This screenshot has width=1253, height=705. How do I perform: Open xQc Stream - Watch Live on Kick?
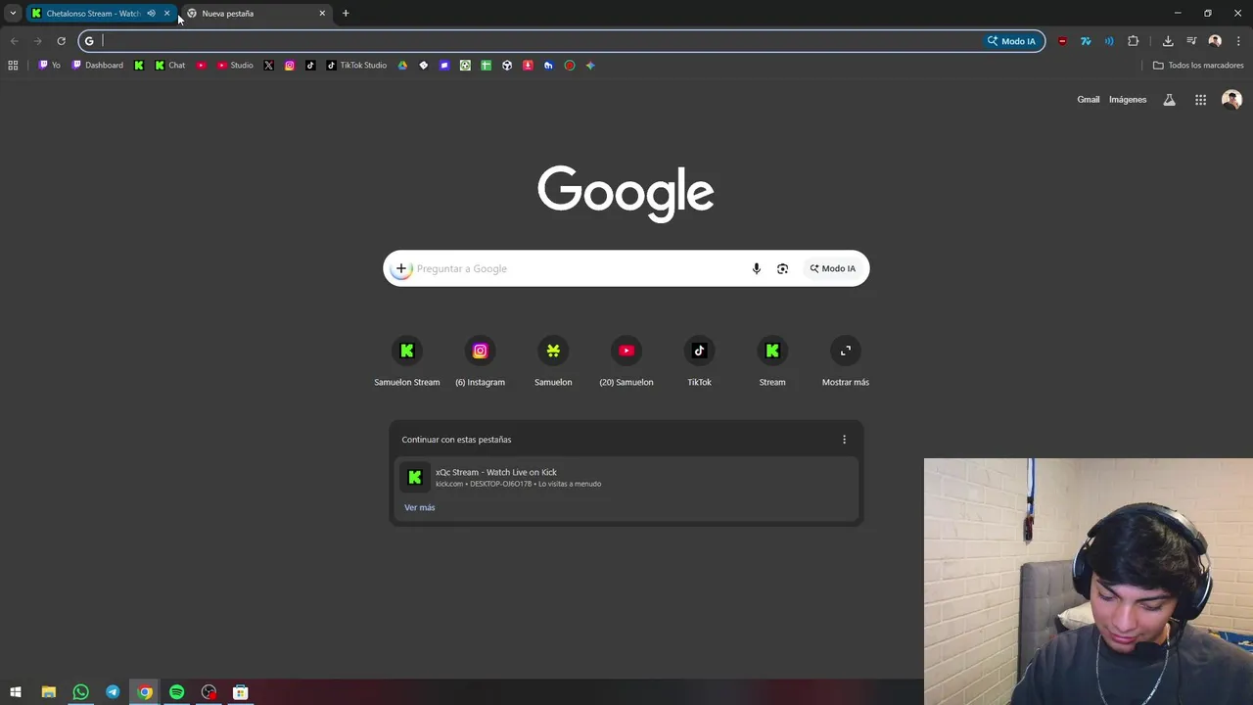626,477
